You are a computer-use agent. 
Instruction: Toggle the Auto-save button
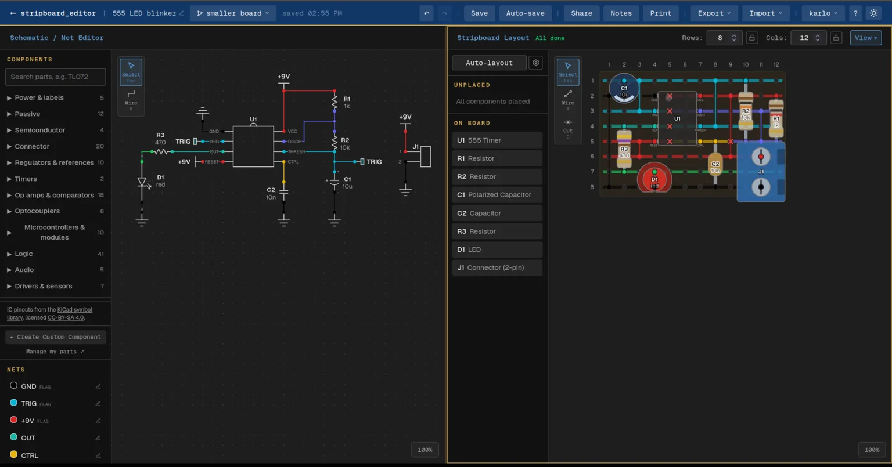click(525, 13)
